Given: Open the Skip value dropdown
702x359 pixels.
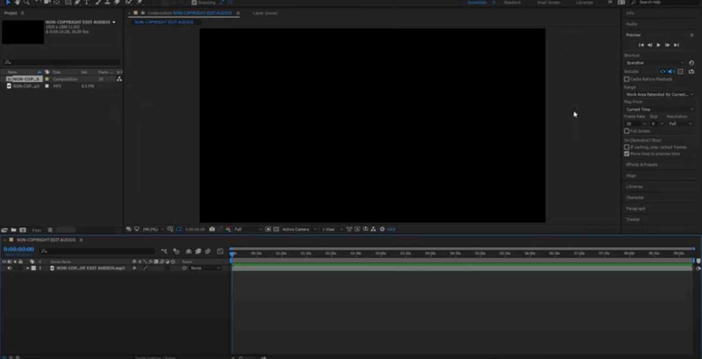Looking at the screenshot, I should click(657, 124).
